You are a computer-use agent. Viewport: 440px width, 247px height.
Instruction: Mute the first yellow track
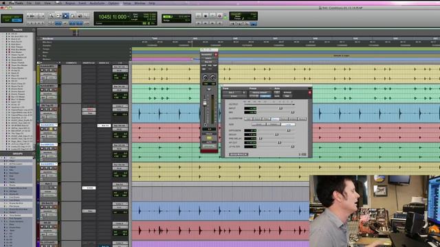[55, 70]
